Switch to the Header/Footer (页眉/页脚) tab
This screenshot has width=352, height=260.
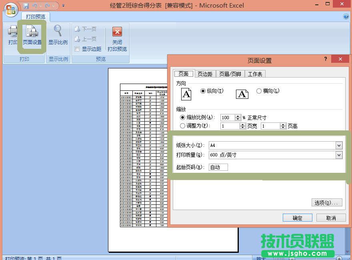[x=230, y=74]
